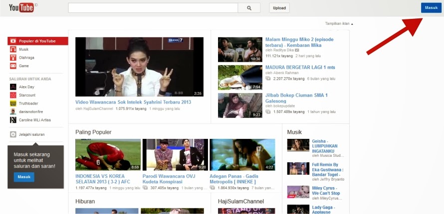Click uploader Jeffry Bryanto under Full Remix
Screen dimensions: 444x214
331,179
